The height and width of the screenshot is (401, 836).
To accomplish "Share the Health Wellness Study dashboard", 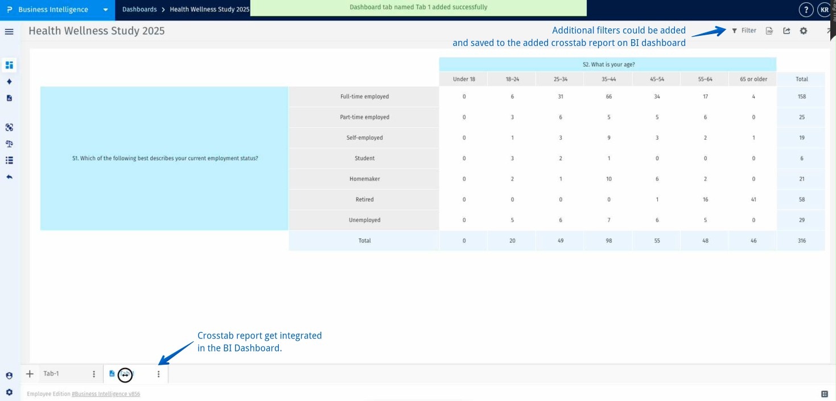I will [786, 30].
